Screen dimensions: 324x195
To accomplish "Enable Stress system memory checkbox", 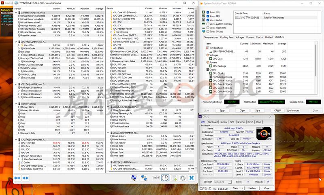I will click(208, 24).
